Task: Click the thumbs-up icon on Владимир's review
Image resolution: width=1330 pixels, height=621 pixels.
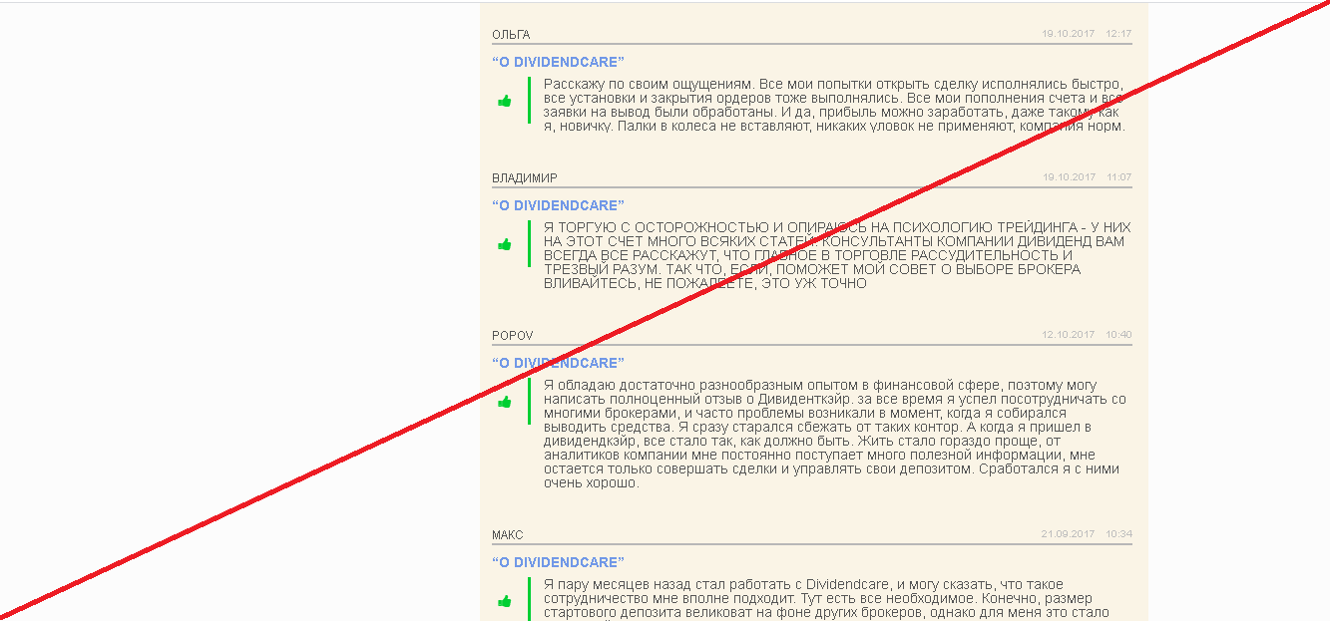Action: pyautogui.click(x=504, y=244)
